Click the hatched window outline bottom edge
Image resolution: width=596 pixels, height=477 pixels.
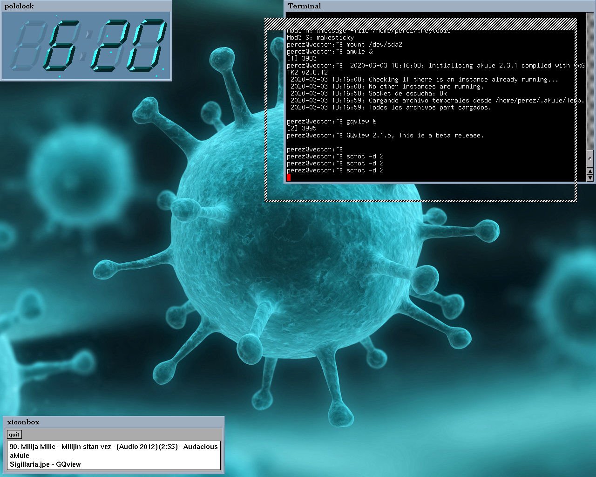point(421,200)
